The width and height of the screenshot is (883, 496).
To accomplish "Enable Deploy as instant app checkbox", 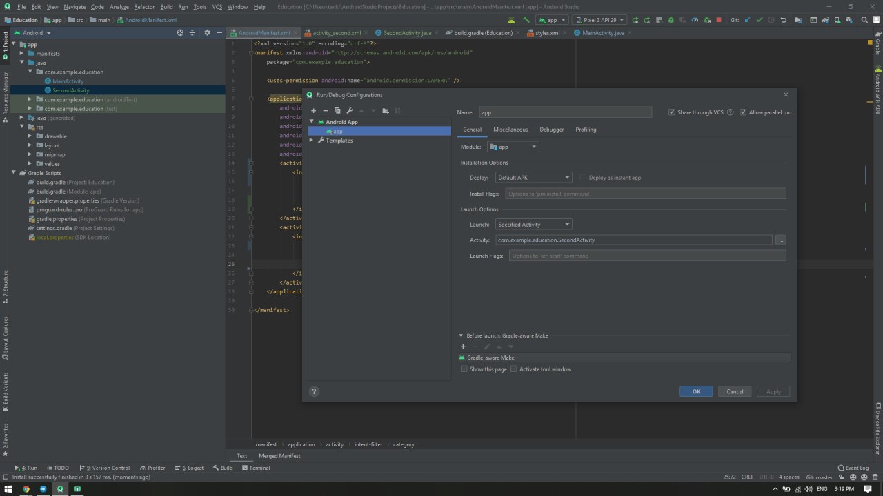I will (x=583, y=178).
